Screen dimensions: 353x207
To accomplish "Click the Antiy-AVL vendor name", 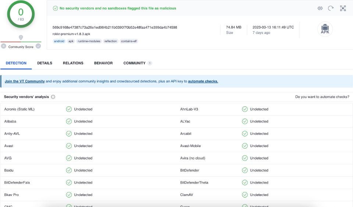I will pos(12,134).
